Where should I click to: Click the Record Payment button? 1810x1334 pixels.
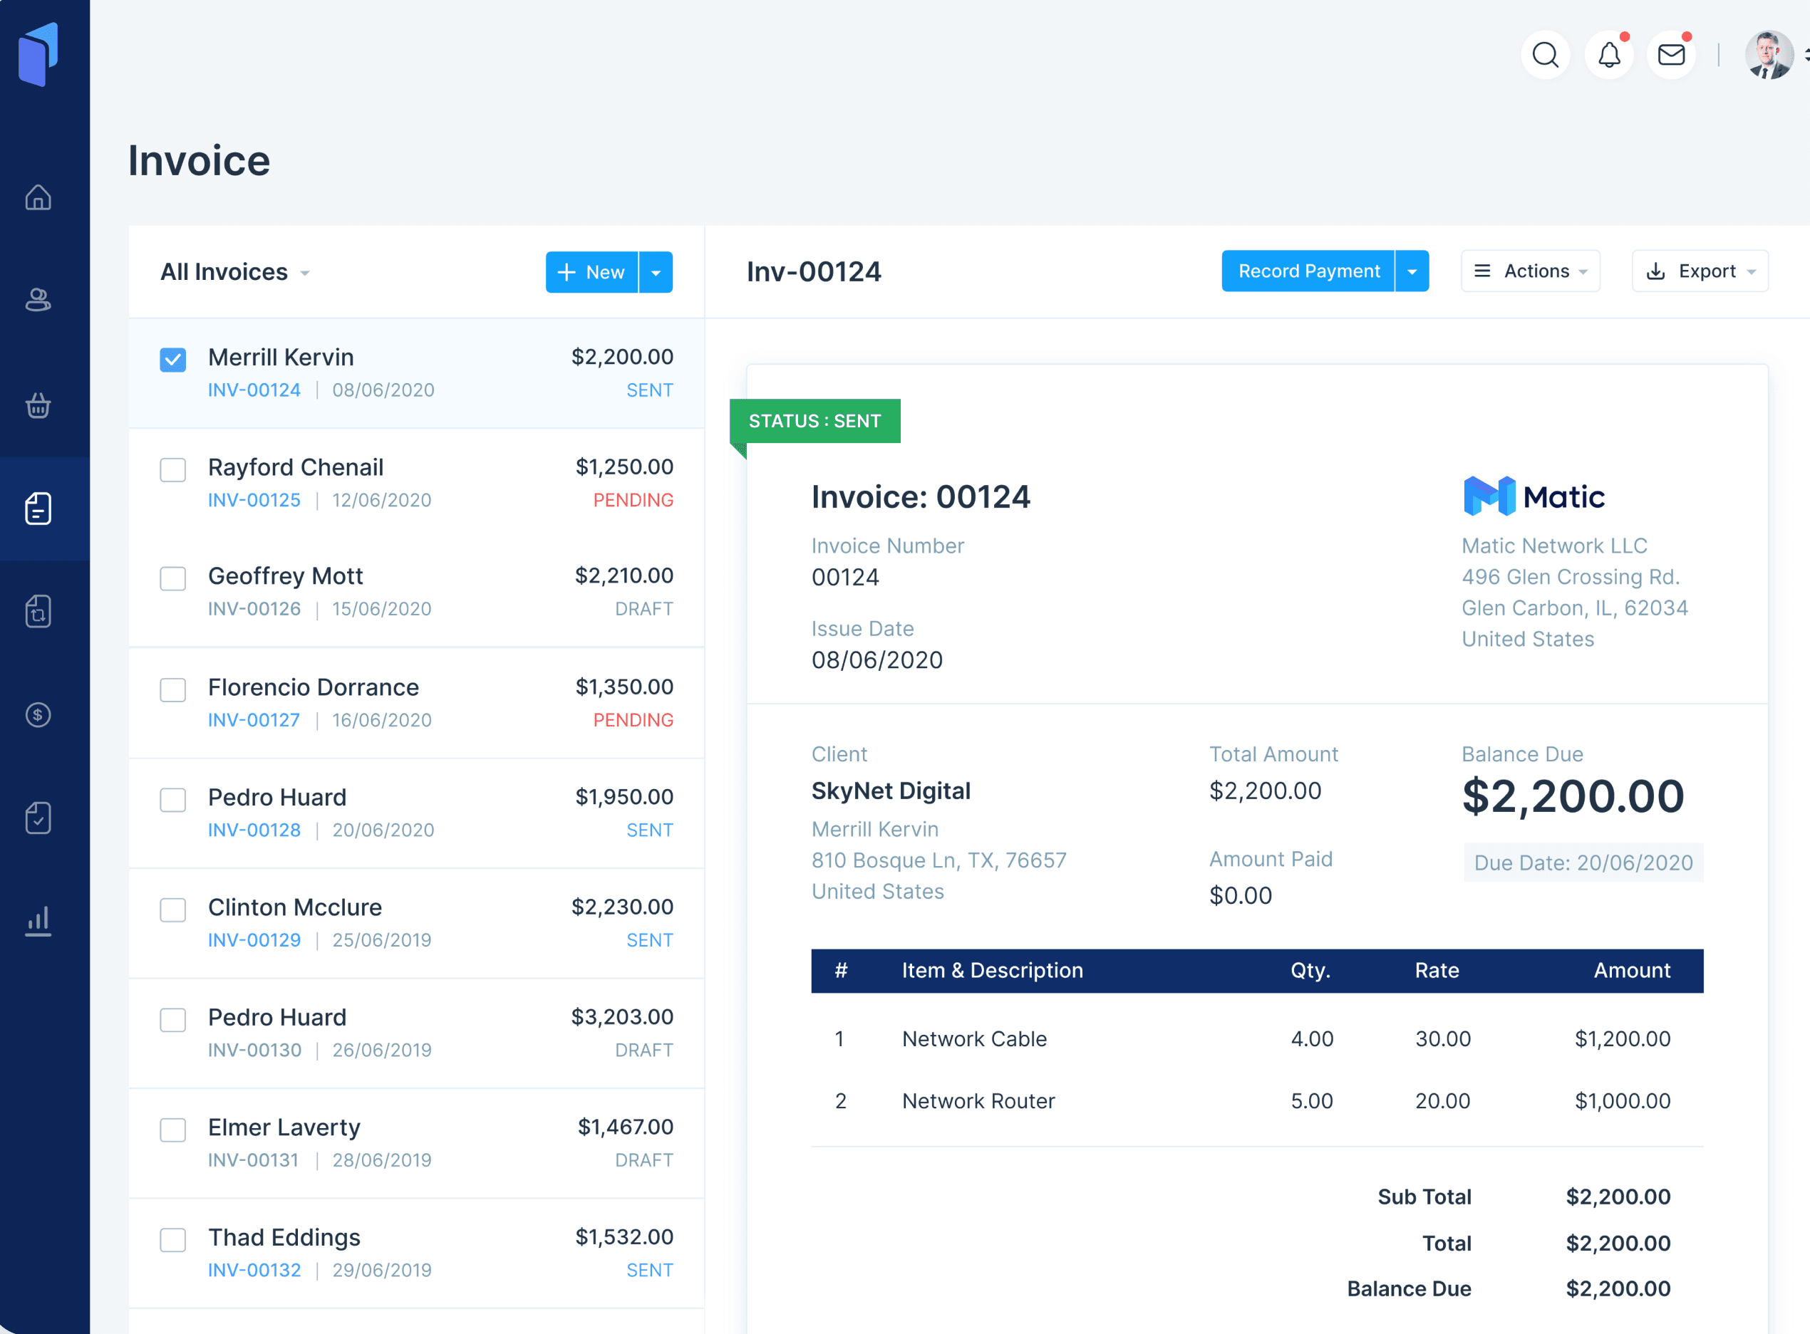pyautogui.click(x=1308, y=271)
